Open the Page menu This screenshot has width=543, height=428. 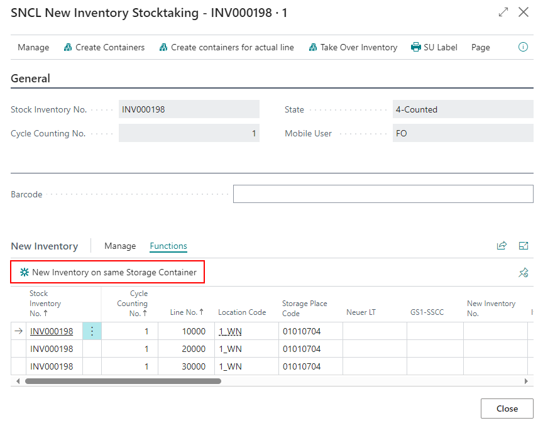click(480, 47)
